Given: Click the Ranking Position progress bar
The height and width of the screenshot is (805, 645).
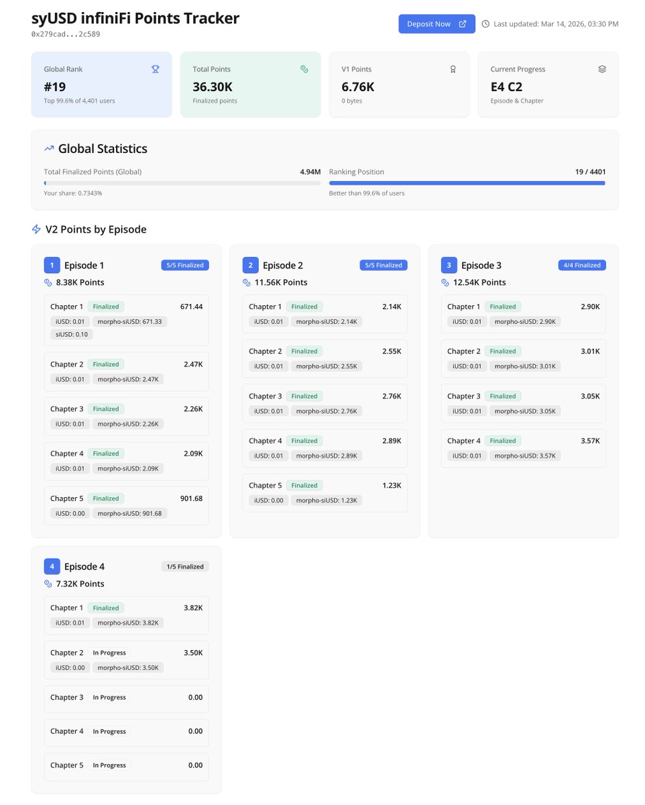Looking at the screenshot, I should point(467,182).
